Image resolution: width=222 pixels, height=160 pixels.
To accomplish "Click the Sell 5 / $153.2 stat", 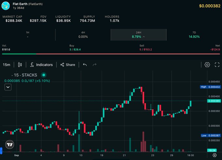I will tap(146, 49).
